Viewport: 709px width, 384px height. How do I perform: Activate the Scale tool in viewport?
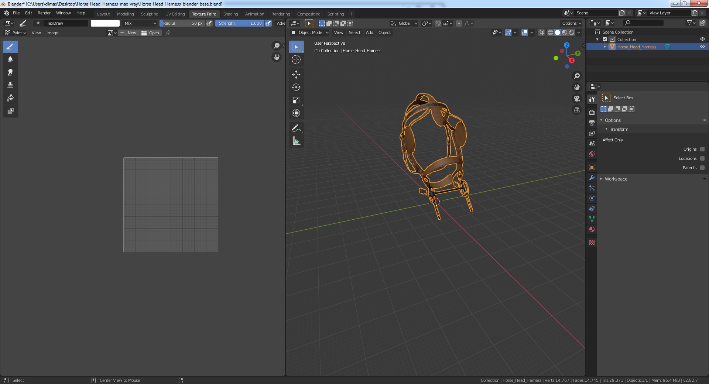point(296,100)
